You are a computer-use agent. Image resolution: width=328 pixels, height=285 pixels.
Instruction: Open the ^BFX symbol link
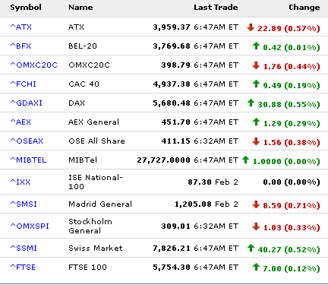click(x=20, y=46)
